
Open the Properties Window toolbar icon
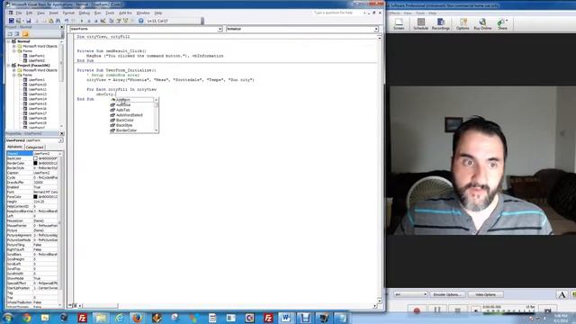click(x=119, y=21)
